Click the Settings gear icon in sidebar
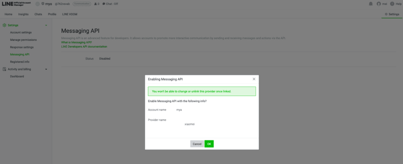The width and height of the screenshot is (403, 164). tap(4, 25)
